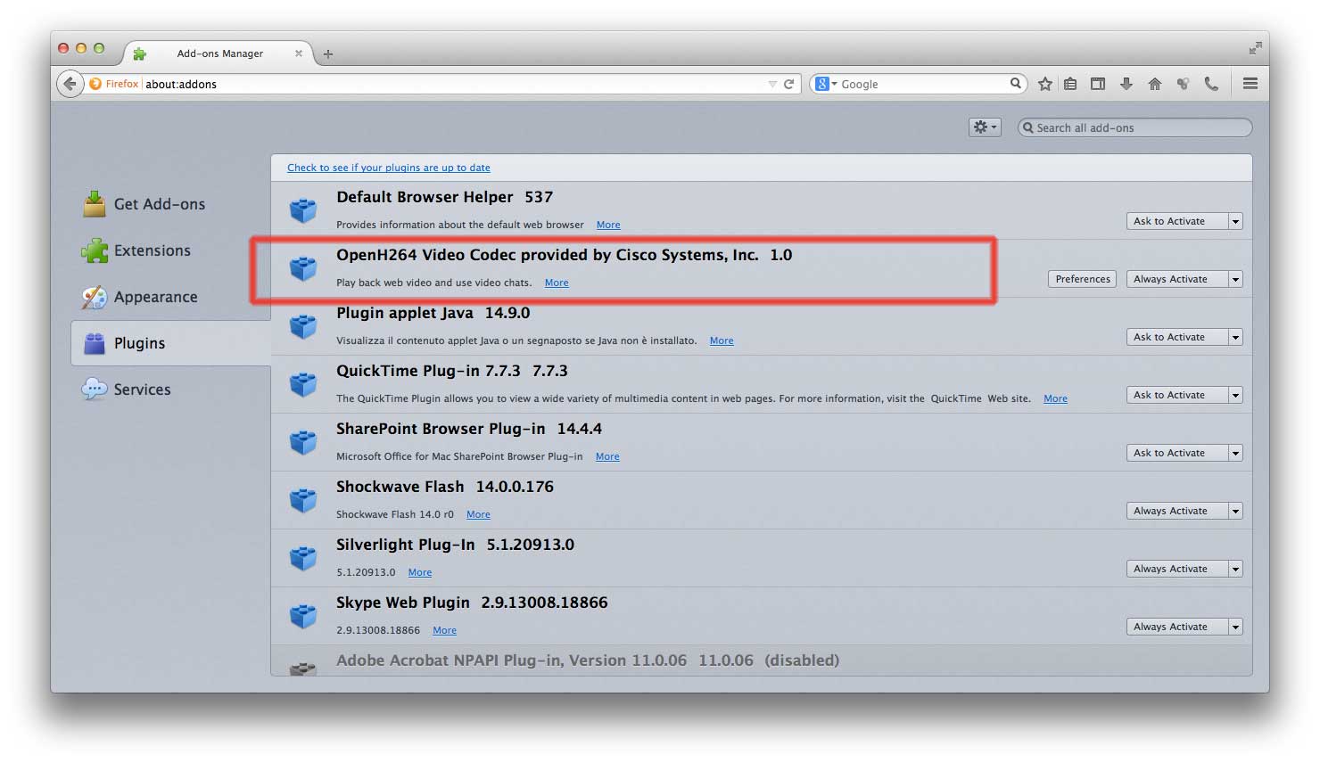This screenshot has height=763, width=1320.
Task: Click Preferences for OpenH264 Video Codec
Action: [1083, 279]
